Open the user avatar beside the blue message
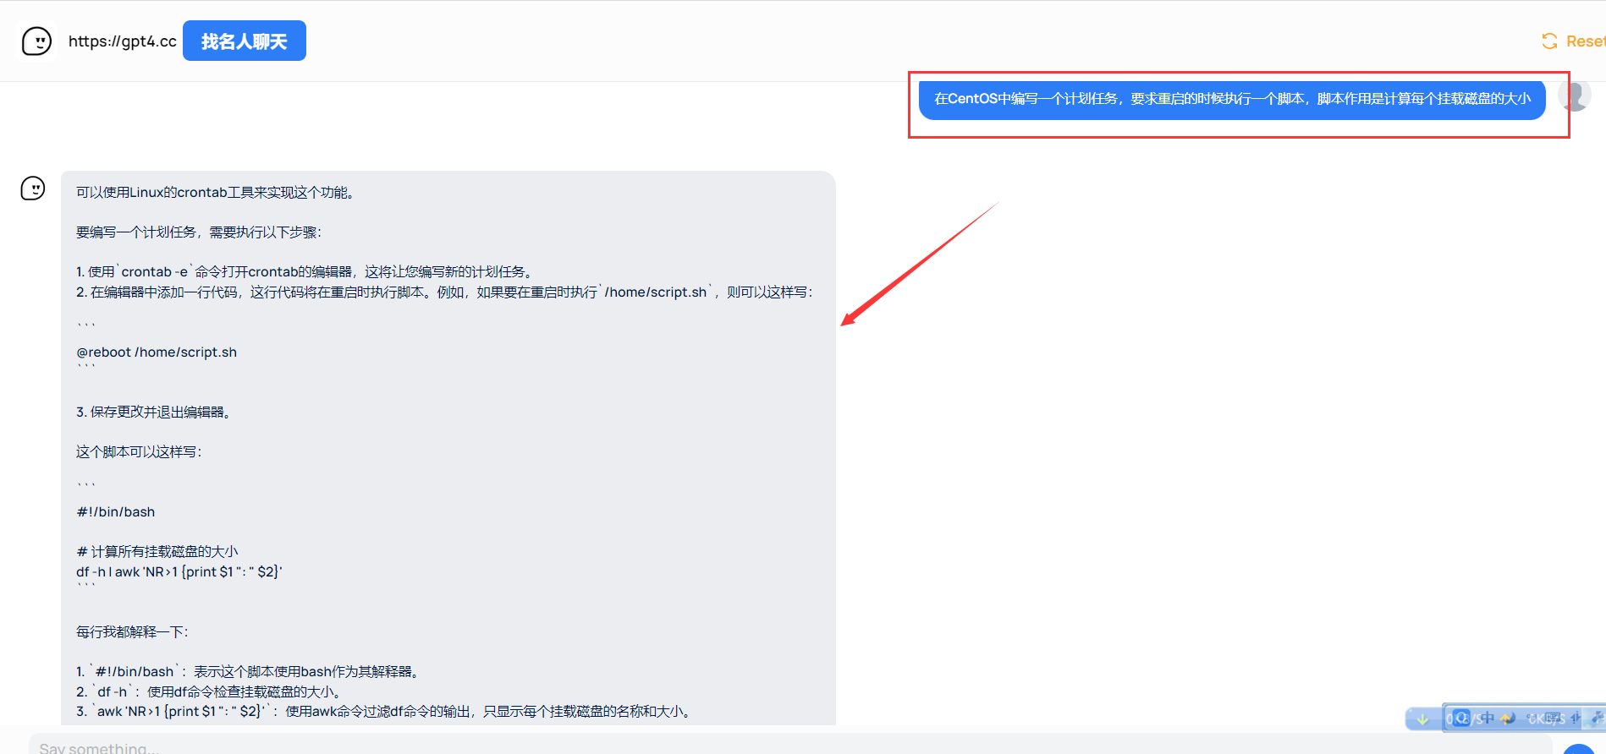Viewport: 1606px width, 754px height. point(1575,96)
